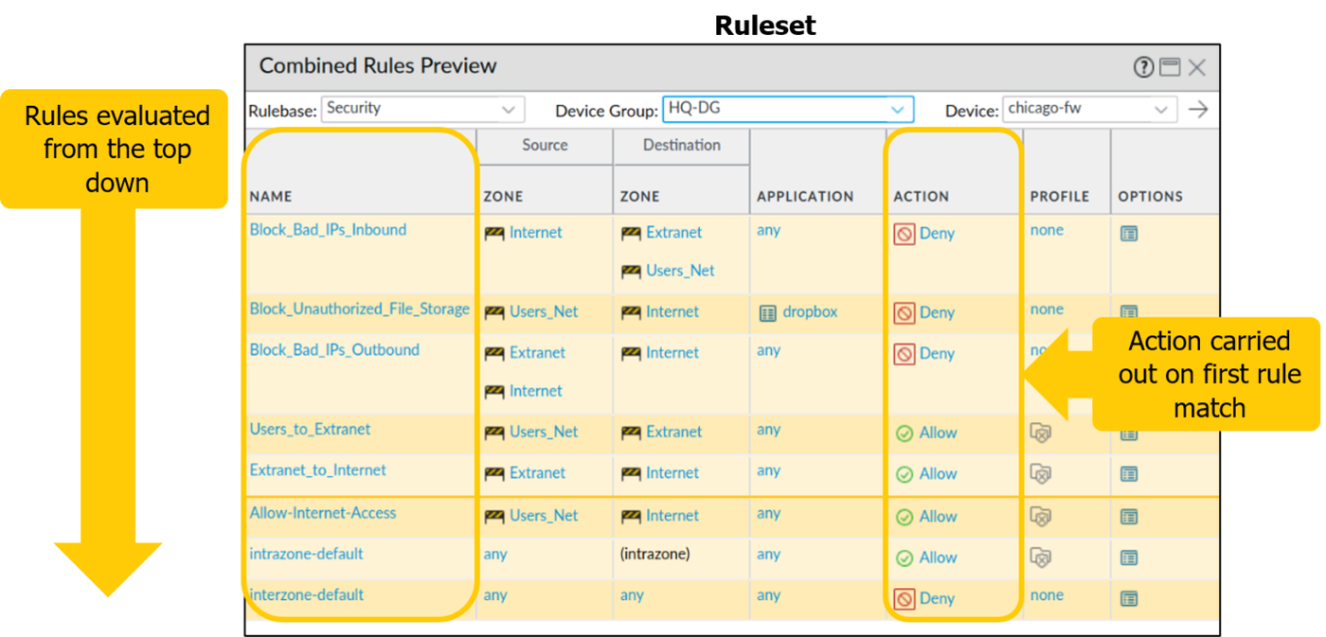Click Extranet source in Block_Bad_IPs_Outbound row
The height and width of the screenshot is (637, 1326).
(x=537, y=353)
